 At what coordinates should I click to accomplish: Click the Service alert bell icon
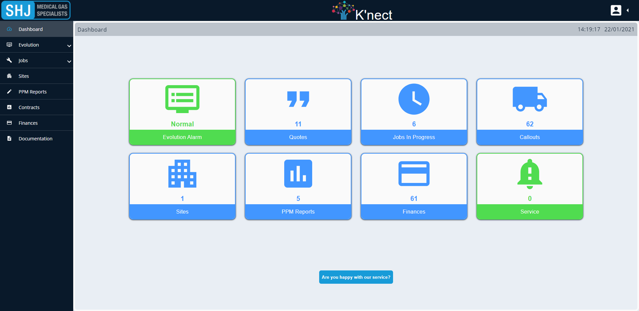[x=530, y=174]
